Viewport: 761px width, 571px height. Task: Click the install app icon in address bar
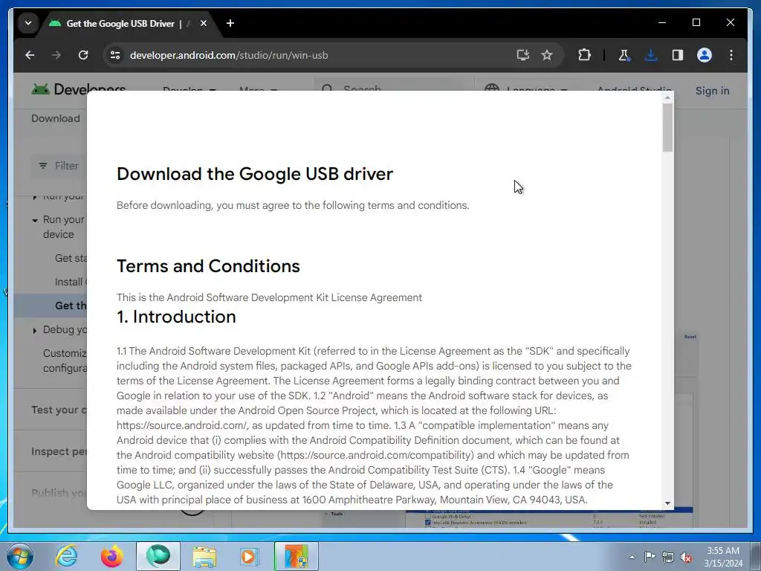pyautogui.click(x=522, y=55)
